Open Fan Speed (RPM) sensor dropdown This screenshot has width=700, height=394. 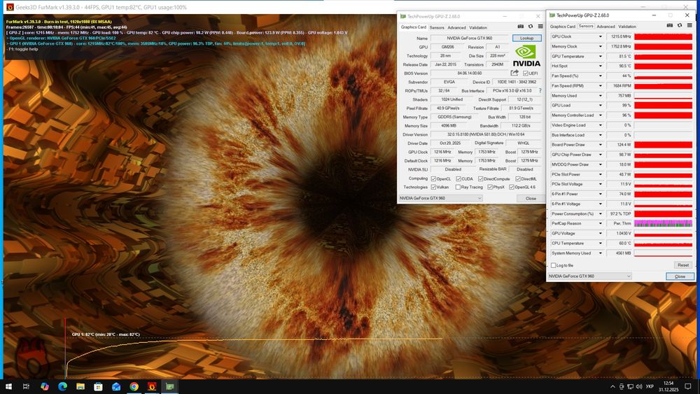600,85
